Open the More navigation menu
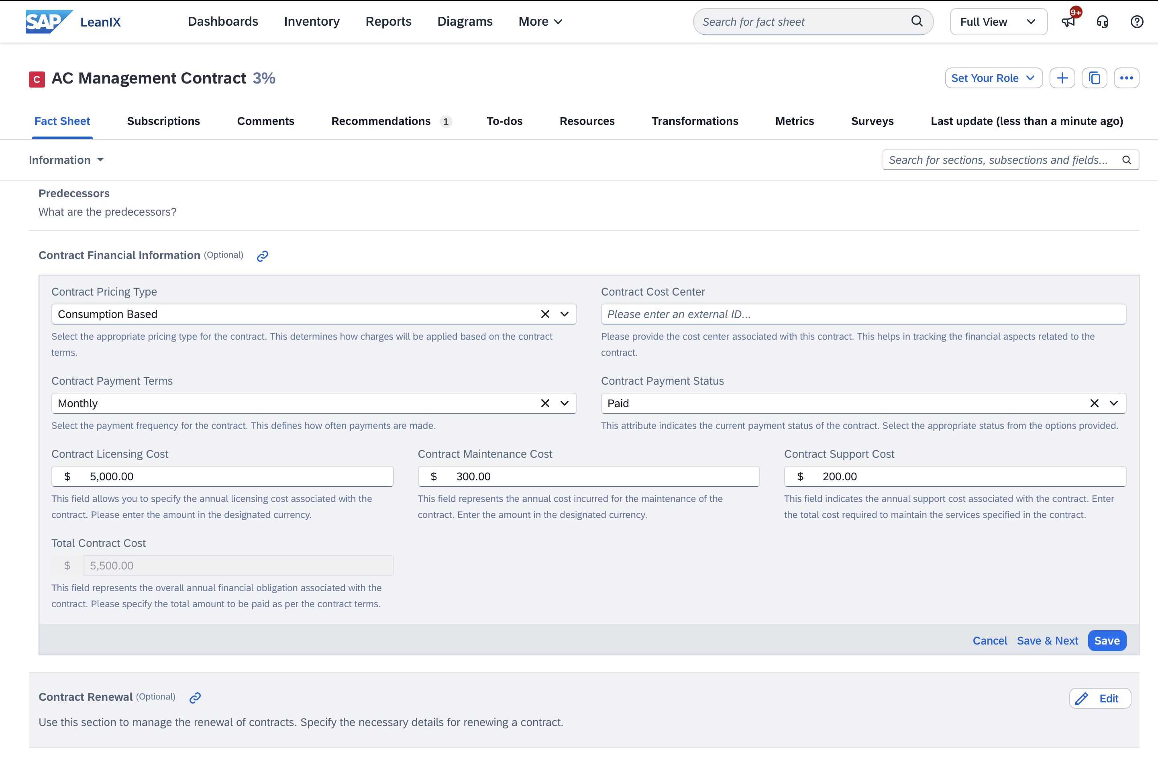1158x763 pixels. tap(540, 21)
